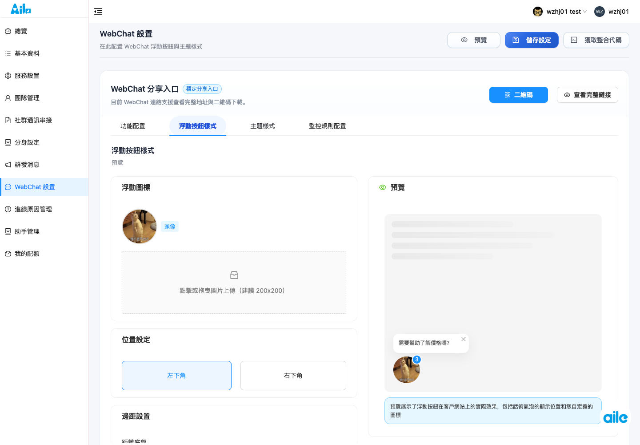This screenshot has height=445, width=640.
Task: Open 分身設定 in the sidebar
Action: (44, 142)
